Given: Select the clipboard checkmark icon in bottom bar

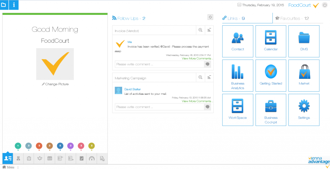Looking at the screenshot, I should [x=29, y=158].
